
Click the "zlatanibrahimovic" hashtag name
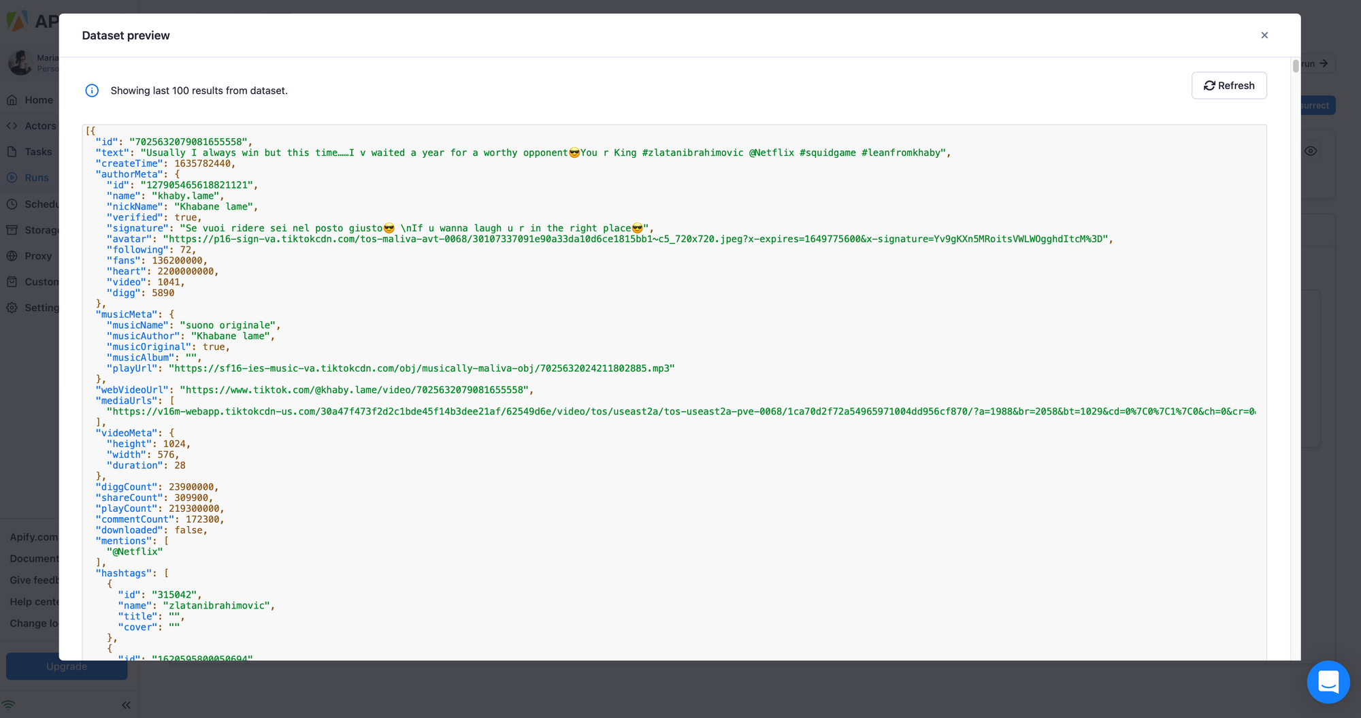(x=216, y=606)
